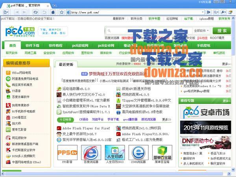
Task: Open the 软件教程 navigation tab
Action: [55, 45]
